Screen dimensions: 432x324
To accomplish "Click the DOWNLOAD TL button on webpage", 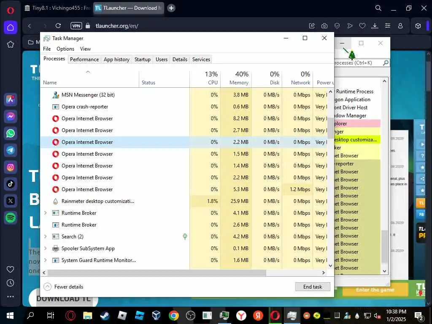I will click(x=63, y=299).
